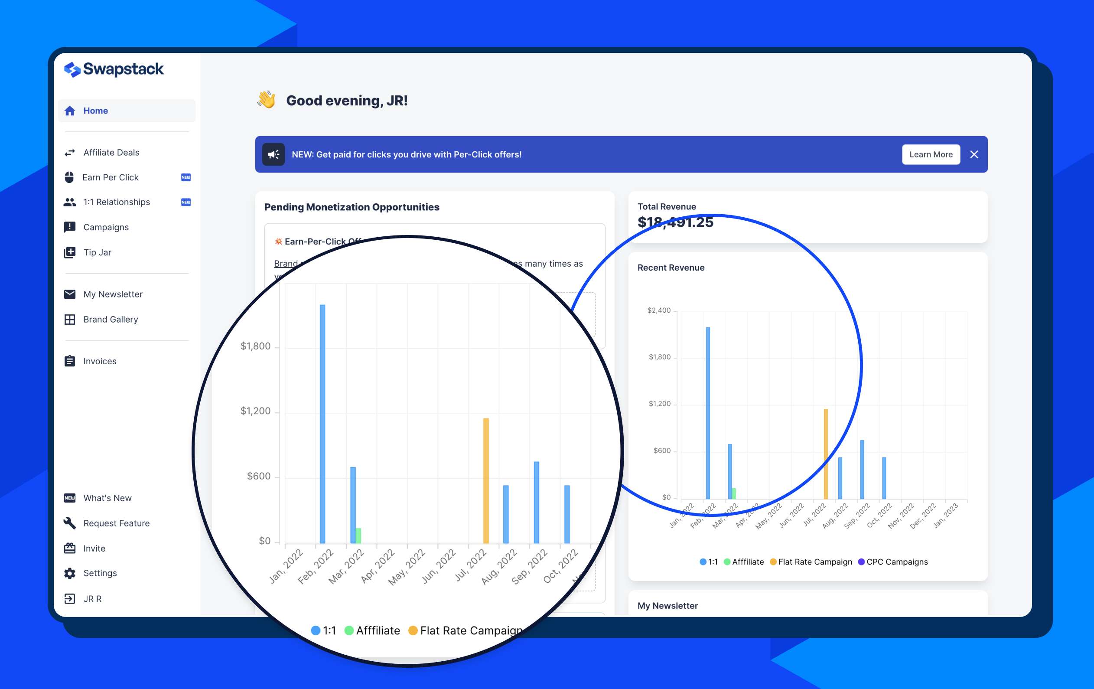The image size is (1094, 689).
Task: Click the Total Revenue amount $18,491.25
Action: [675, 222]
